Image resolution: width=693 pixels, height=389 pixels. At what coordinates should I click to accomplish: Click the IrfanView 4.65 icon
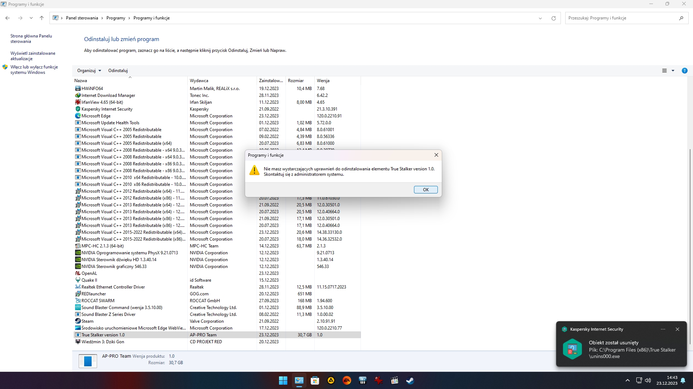[78, 102]
